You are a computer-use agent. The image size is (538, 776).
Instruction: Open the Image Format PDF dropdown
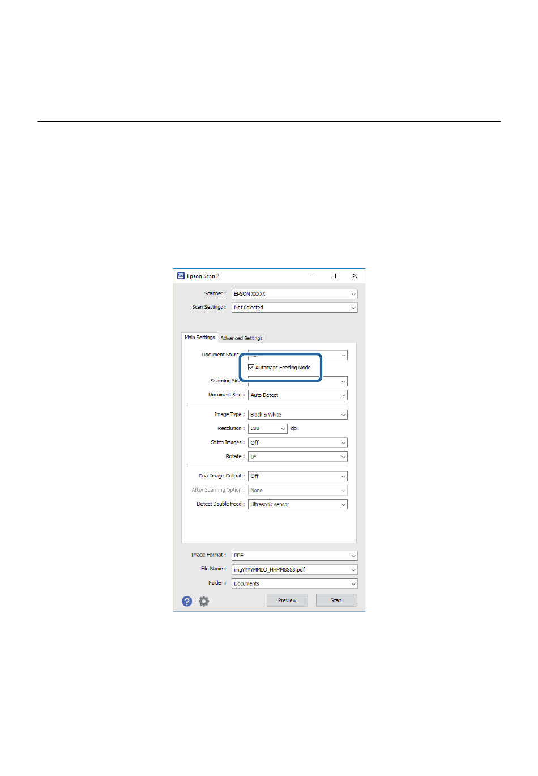pyautogui.click(x=294, y=556)
